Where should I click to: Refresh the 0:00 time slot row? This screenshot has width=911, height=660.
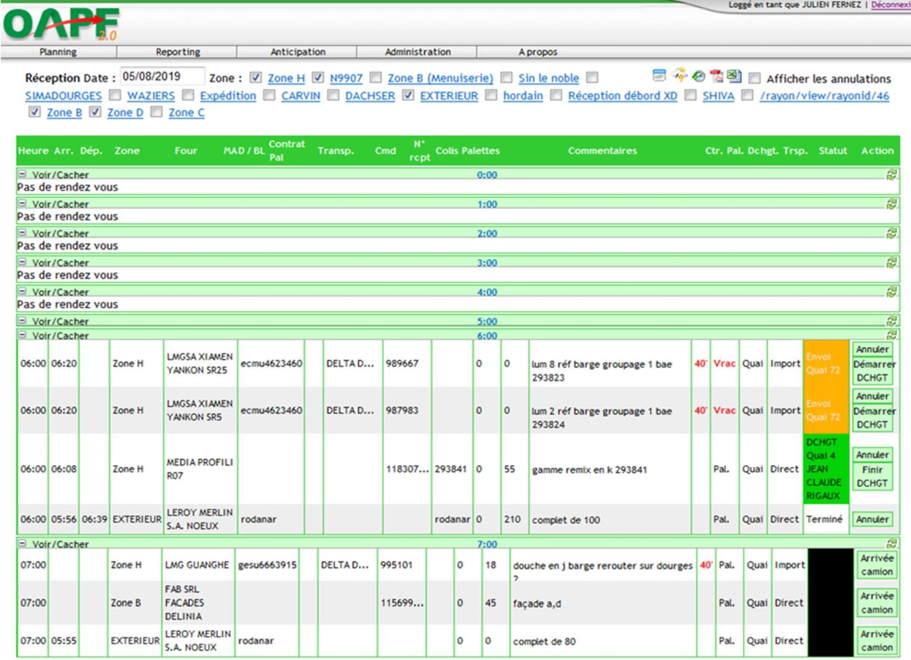891,175
